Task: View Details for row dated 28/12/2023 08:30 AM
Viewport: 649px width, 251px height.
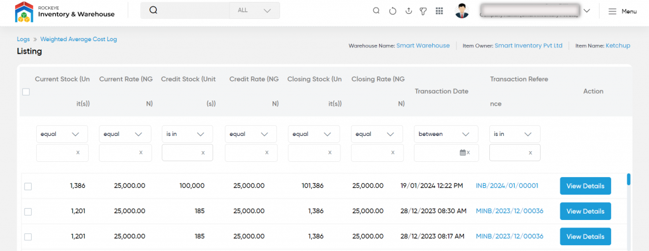Action: (x=585, y=211)
